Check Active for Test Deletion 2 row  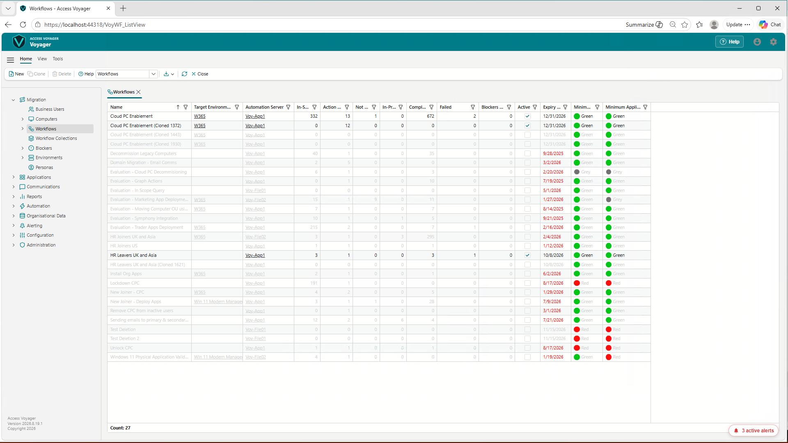[x=527, y=339]
